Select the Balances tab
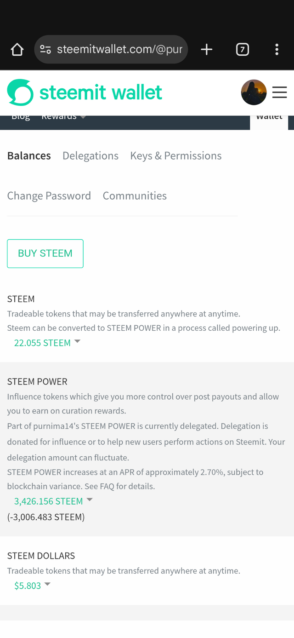The image size is (294, 638). pyautogui.click(x=29, y=156)
